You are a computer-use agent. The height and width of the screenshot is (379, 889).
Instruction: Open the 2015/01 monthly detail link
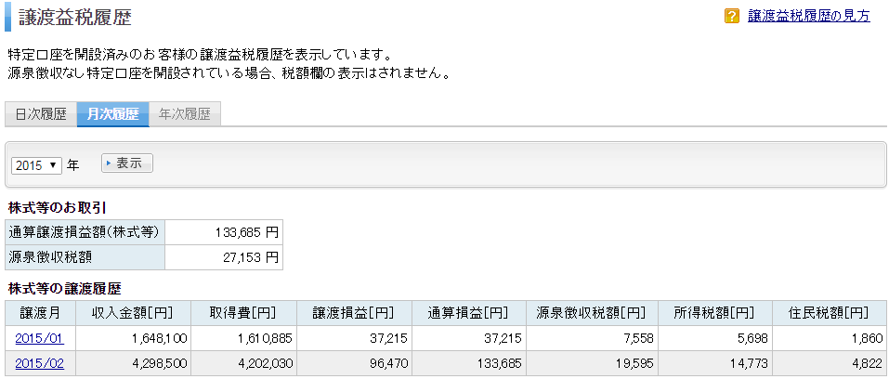click(x=40, y=339)
